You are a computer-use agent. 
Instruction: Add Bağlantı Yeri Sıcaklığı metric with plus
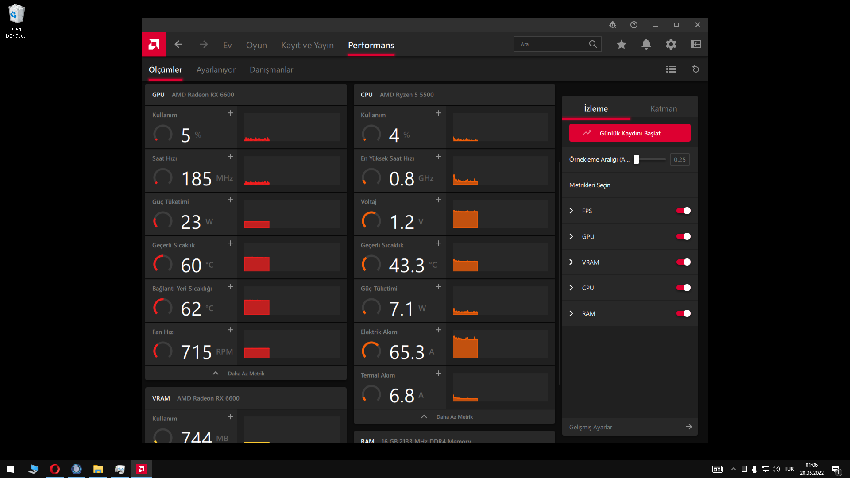tap(230, 287)
